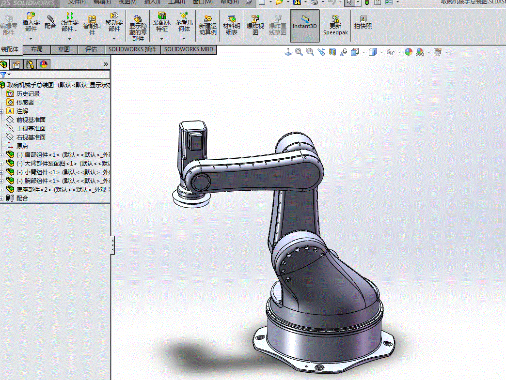Viewport: 506px width, 380px height.
Task: Click the axis triad icon in view toolbar
Action: pos(288,52)
